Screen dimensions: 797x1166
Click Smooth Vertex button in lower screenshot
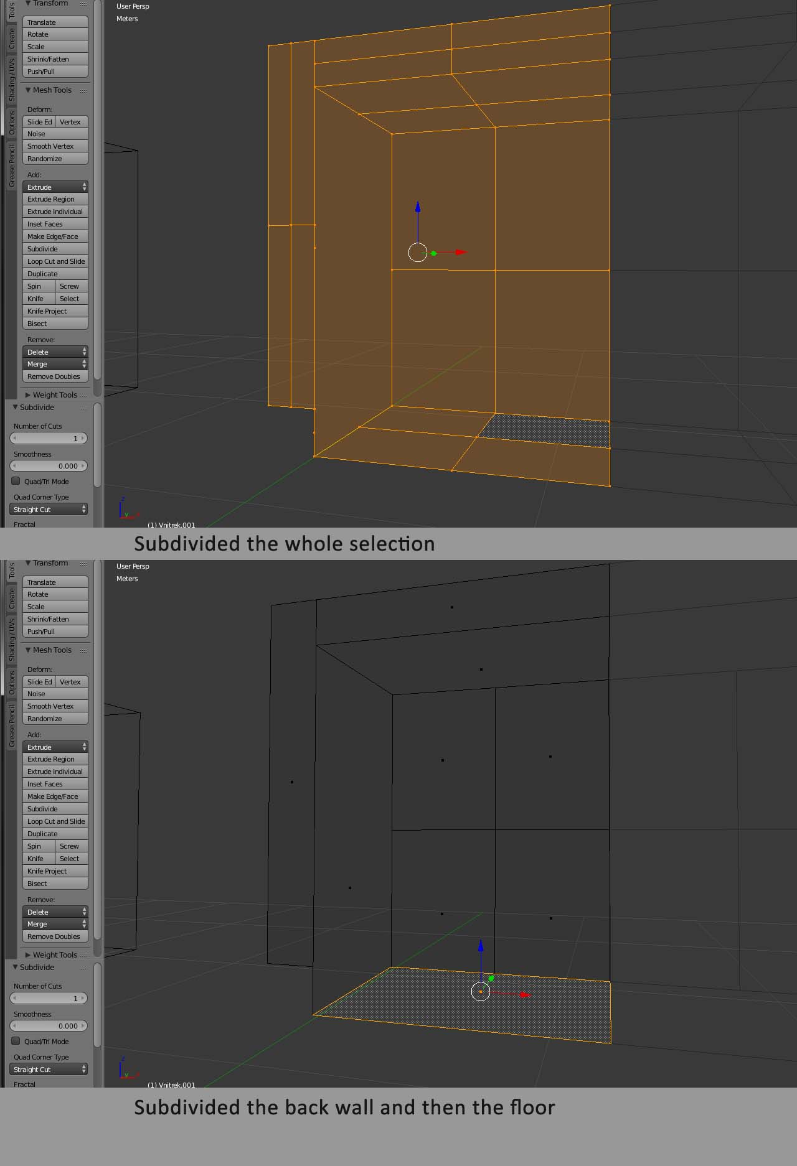(x=55, y=706)
